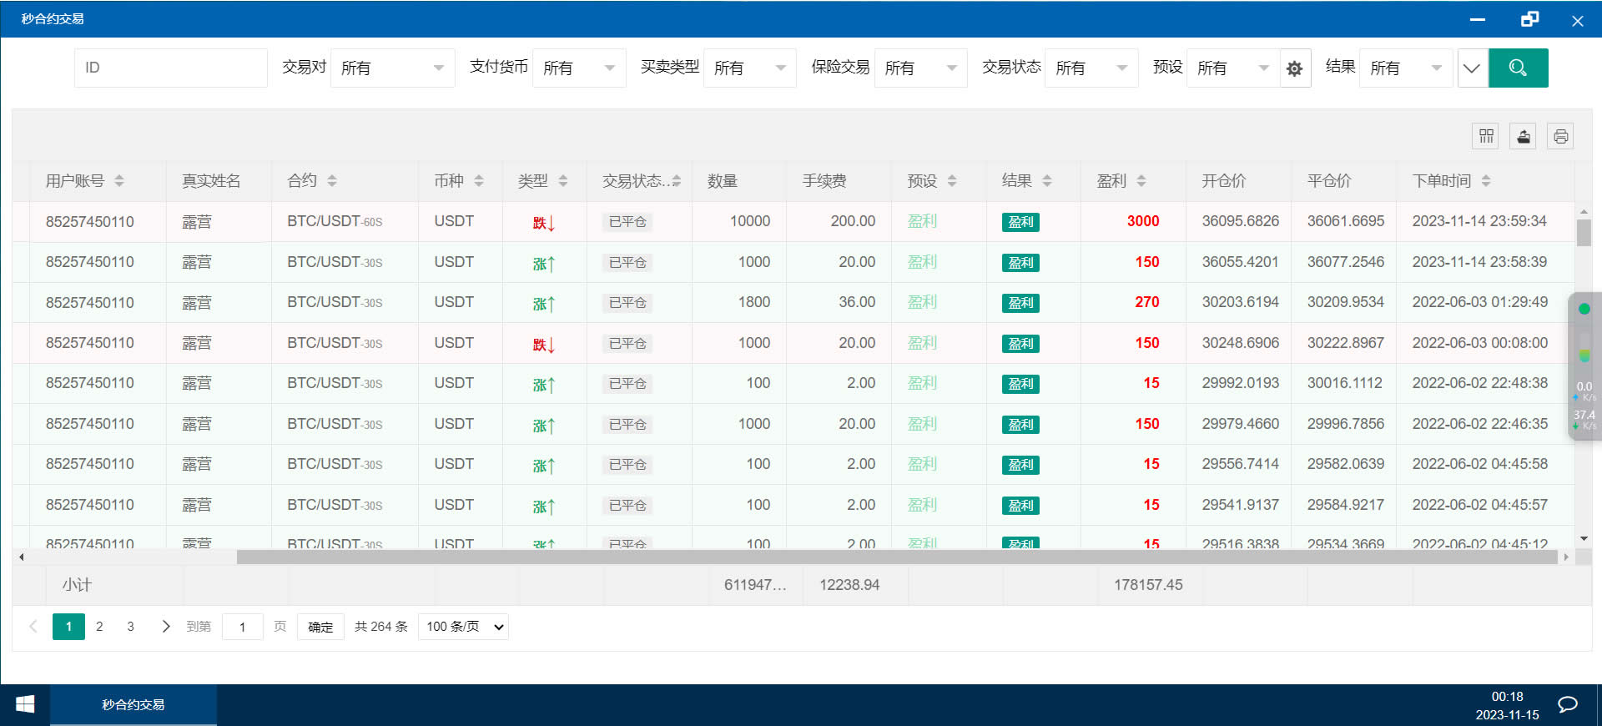This screenshot has height=726, width=1602.
Task: Click the ID search input field
Action: (x=171, y=68)
